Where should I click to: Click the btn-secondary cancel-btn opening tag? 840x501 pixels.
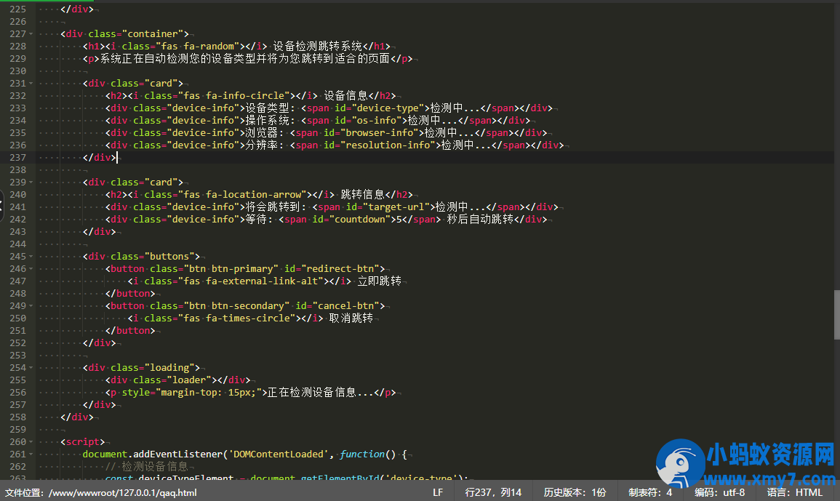pyautogui.click(x=245, y=306)
